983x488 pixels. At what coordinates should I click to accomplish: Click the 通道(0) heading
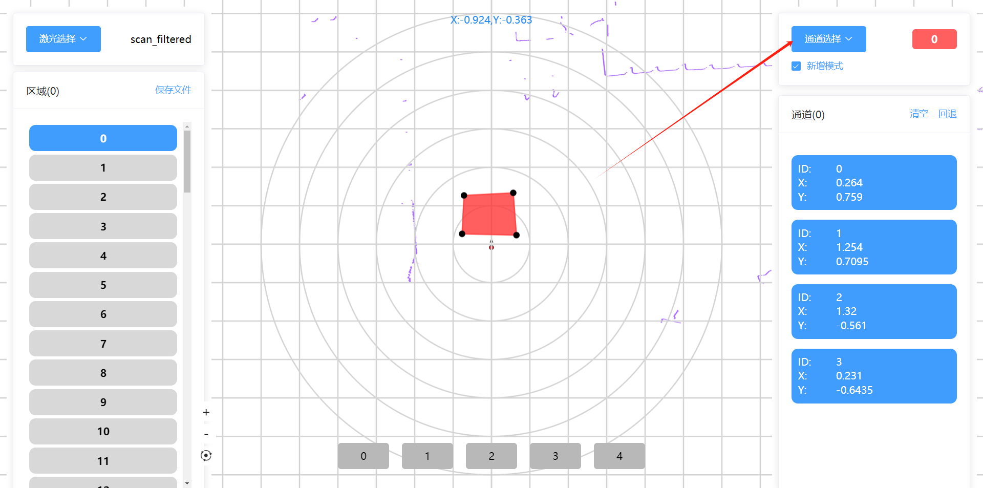[x=808, y=115]
